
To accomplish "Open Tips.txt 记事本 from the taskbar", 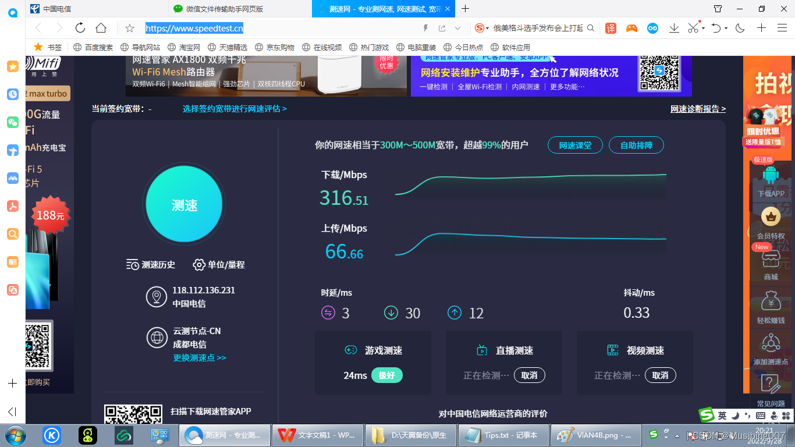I will pos(504,435).
